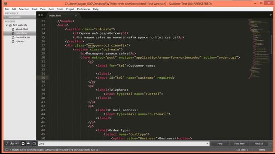Open the Preferences menu
The image size is (275, 154).
[83, 9]
